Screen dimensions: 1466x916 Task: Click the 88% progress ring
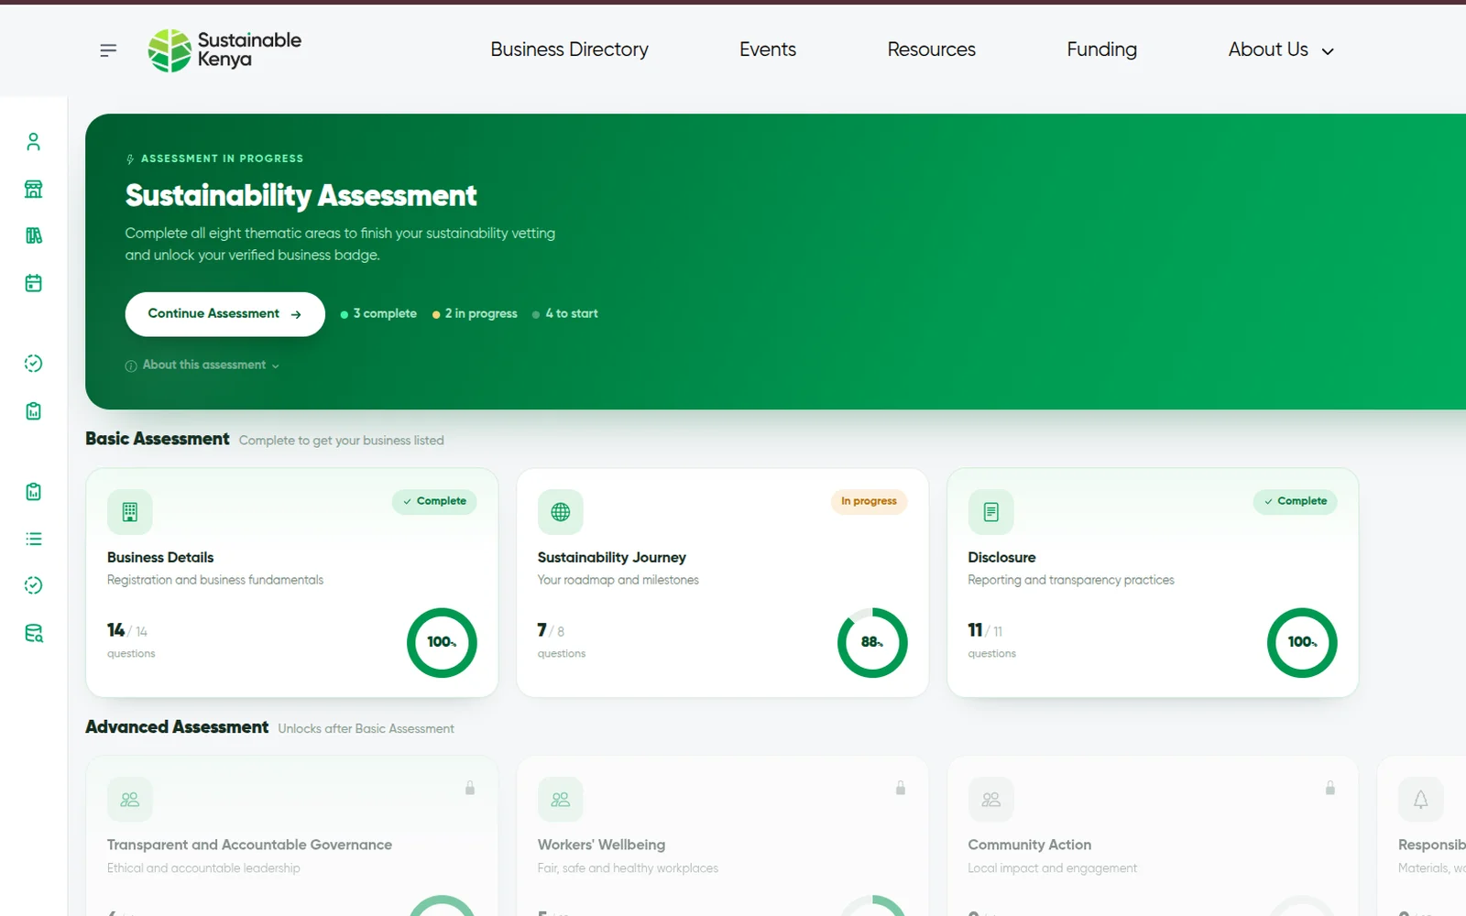[x=872, y=642]
